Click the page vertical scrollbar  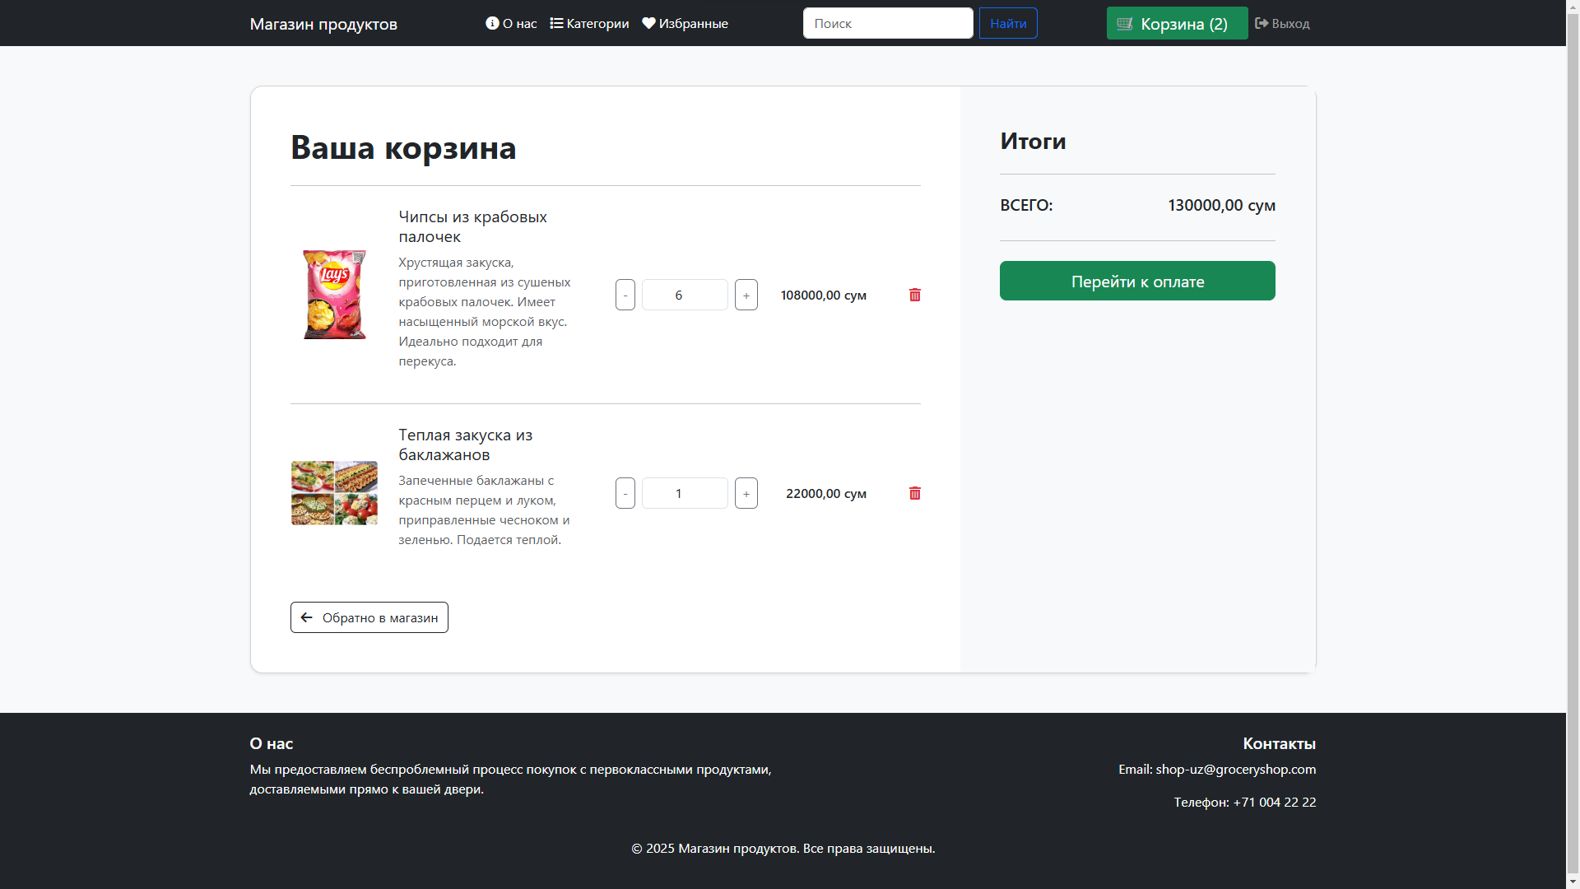[x=1573, y=444]
